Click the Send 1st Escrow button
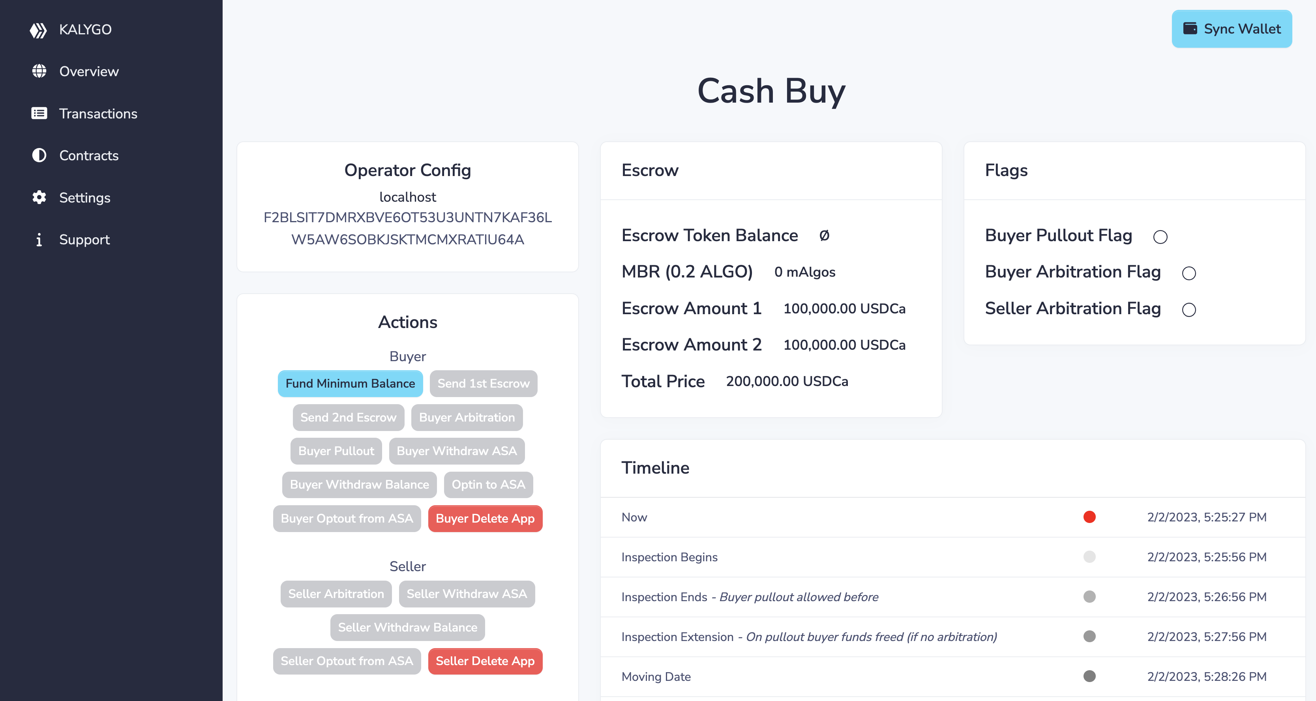Viewport: 1316px width, 701px height. coord(483,383)
